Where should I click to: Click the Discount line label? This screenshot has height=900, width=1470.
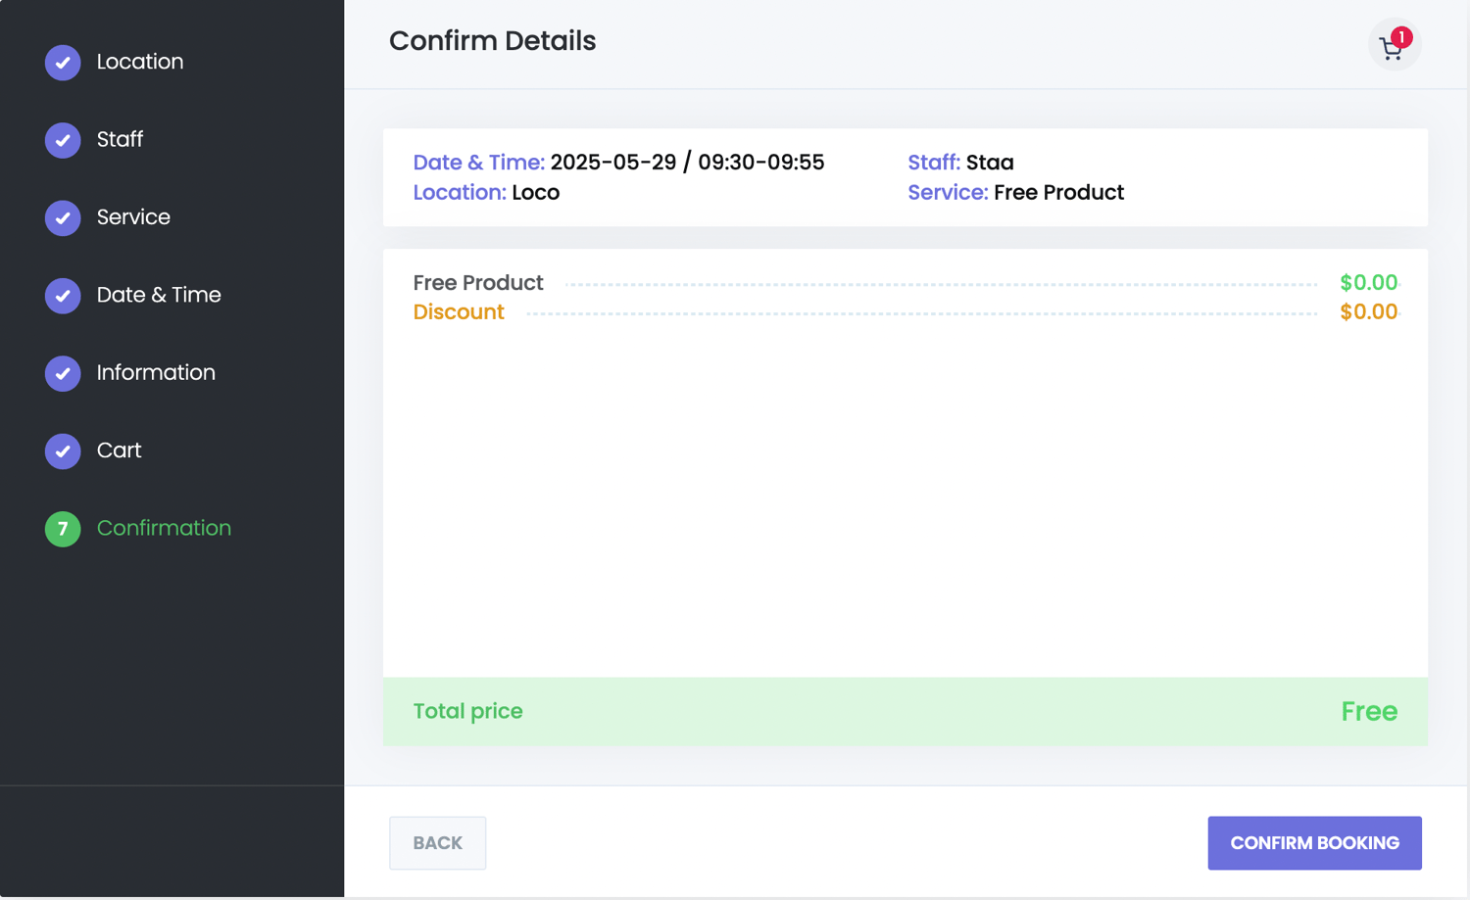pyautogui.click(x=459, y=312)
